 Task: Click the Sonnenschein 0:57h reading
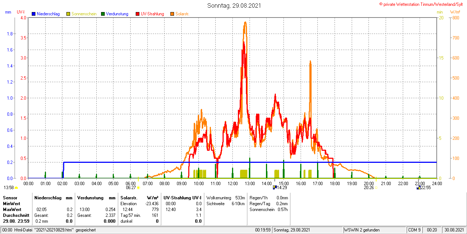coord(269,210)
